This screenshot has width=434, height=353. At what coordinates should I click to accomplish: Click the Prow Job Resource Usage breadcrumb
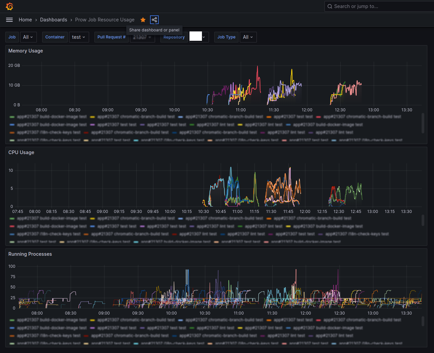click(x=105, y=20)
